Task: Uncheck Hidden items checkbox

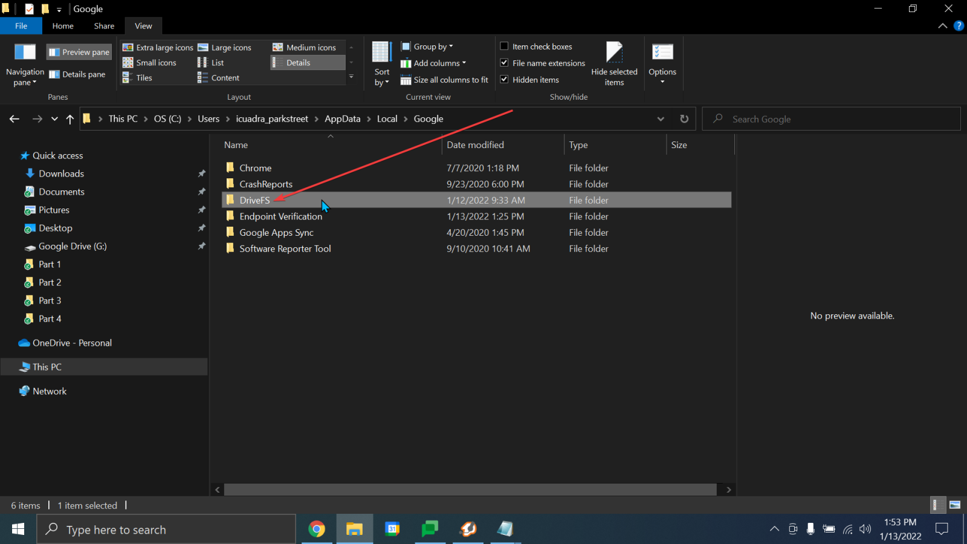Action: (504, 79)
